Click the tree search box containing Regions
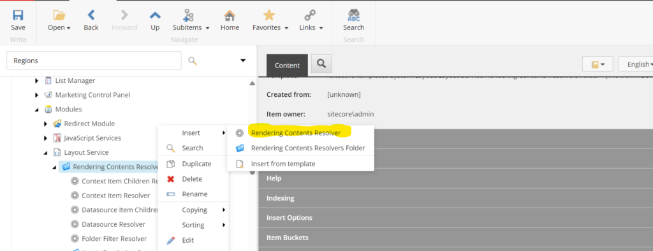 click(94, 61)
